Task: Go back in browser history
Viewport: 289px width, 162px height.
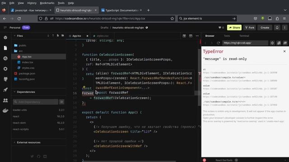Action: tap(5, 18)
